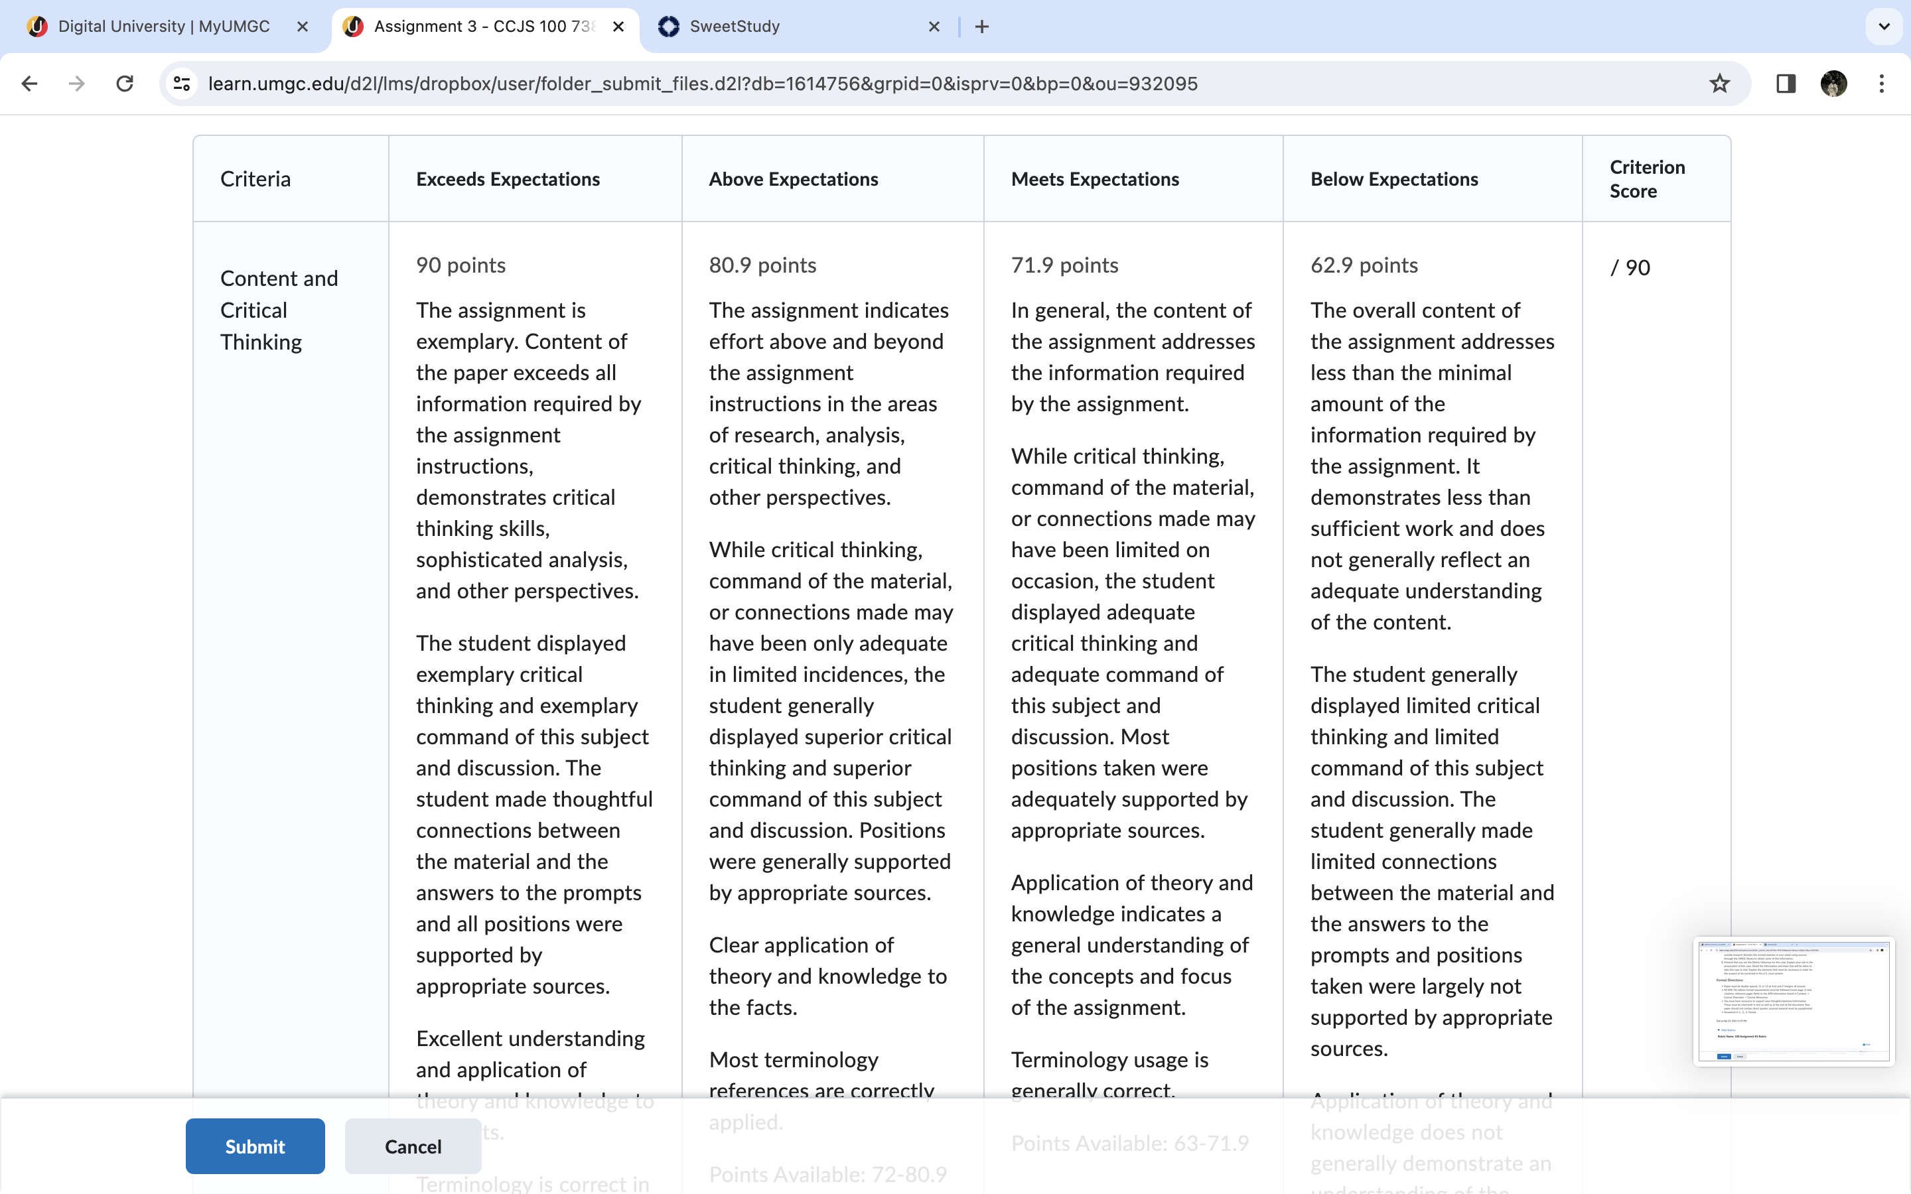Click the 80.9 points level value
Viewport: 1911px width, 1194px height.
762,265
